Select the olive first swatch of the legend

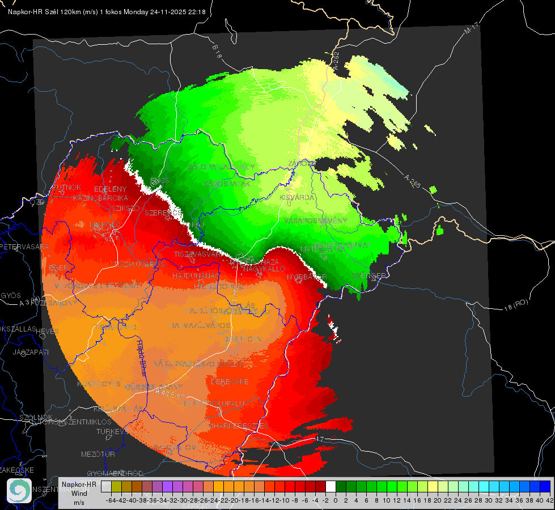coord(116,486)
